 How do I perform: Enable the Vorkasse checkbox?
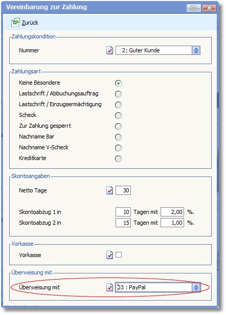coord(119,255)
